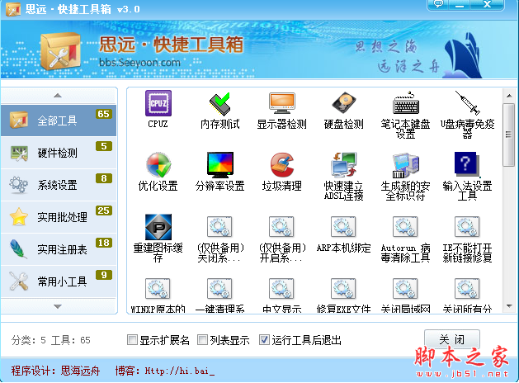Image resolution: width=519 pixels, height=383 pixels.
Task: Launch the (仅供备用)关闭系... batch tool
Action: click(219, 227)
